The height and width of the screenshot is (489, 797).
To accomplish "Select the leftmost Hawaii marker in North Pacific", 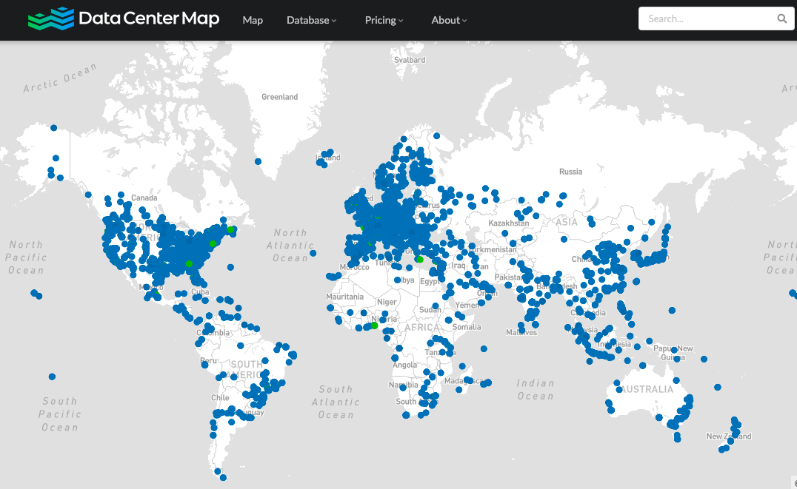I will pos(33,293).
